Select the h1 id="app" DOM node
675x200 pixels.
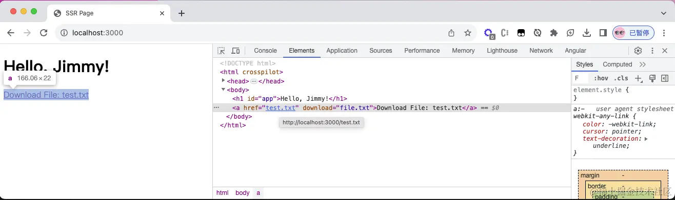290,99
